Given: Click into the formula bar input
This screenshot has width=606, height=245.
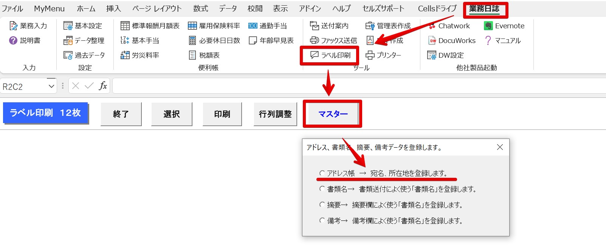Looking at the screenshot, I should [x=359, y=86].
